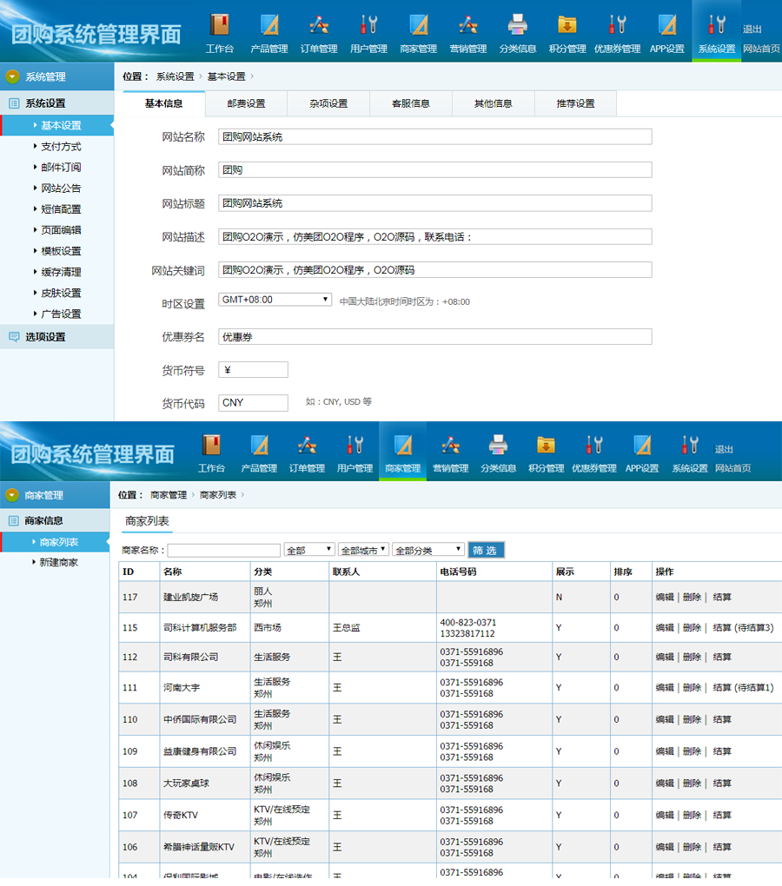The height and width of the screenshot is (886, 782).
Task: Select the 产品管理 product management icon
Action: point(269,32)
